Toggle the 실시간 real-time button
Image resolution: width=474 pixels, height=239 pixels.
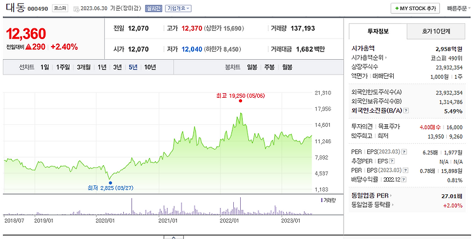coord(154,8)
